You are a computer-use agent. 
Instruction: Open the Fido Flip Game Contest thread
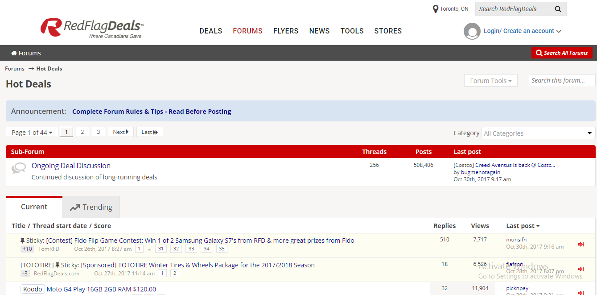tap(200, 241)
